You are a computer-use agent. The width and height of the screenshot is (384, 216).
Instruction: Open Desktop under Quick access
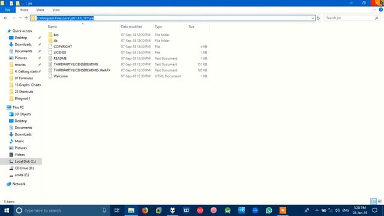click(x=21, y=38)
